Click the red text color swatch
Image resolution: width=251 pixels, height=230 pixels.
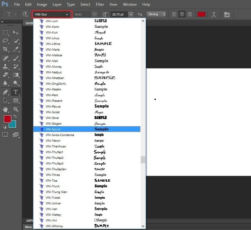pos(201,14)
